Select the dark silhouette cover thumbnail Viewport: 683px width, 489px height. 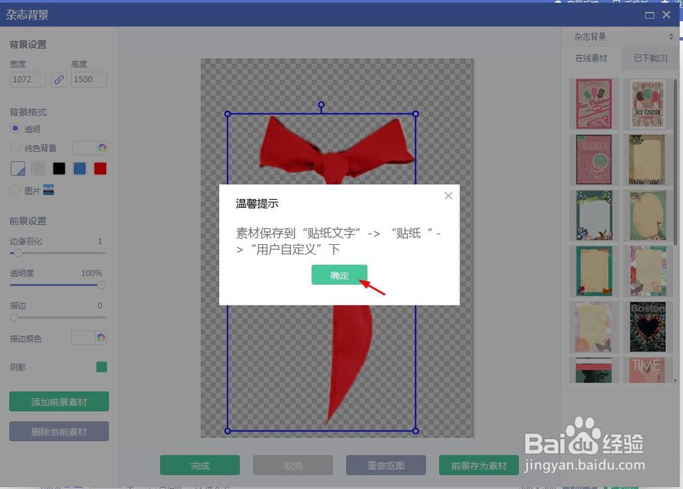[x=594, y=370]
